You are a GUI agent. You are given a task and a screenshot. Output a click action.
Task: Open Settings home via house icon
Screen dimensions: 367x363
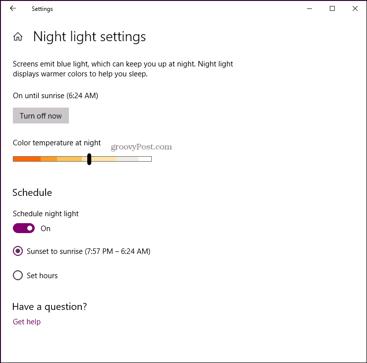[18, 37]
